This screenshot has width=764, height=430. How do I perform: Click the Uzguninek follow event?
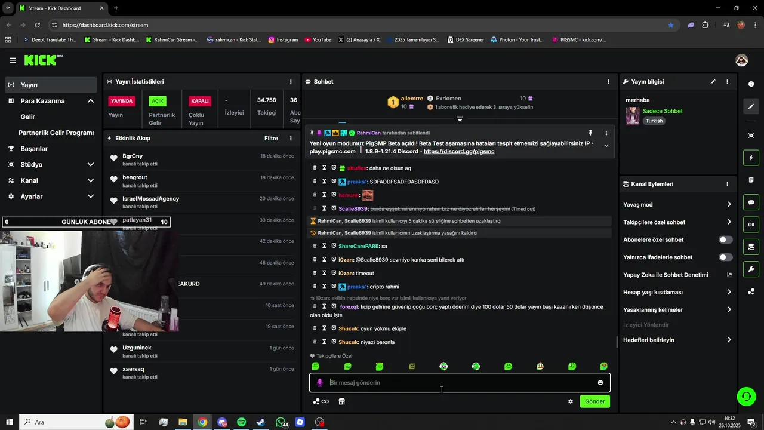coord(202,352)
